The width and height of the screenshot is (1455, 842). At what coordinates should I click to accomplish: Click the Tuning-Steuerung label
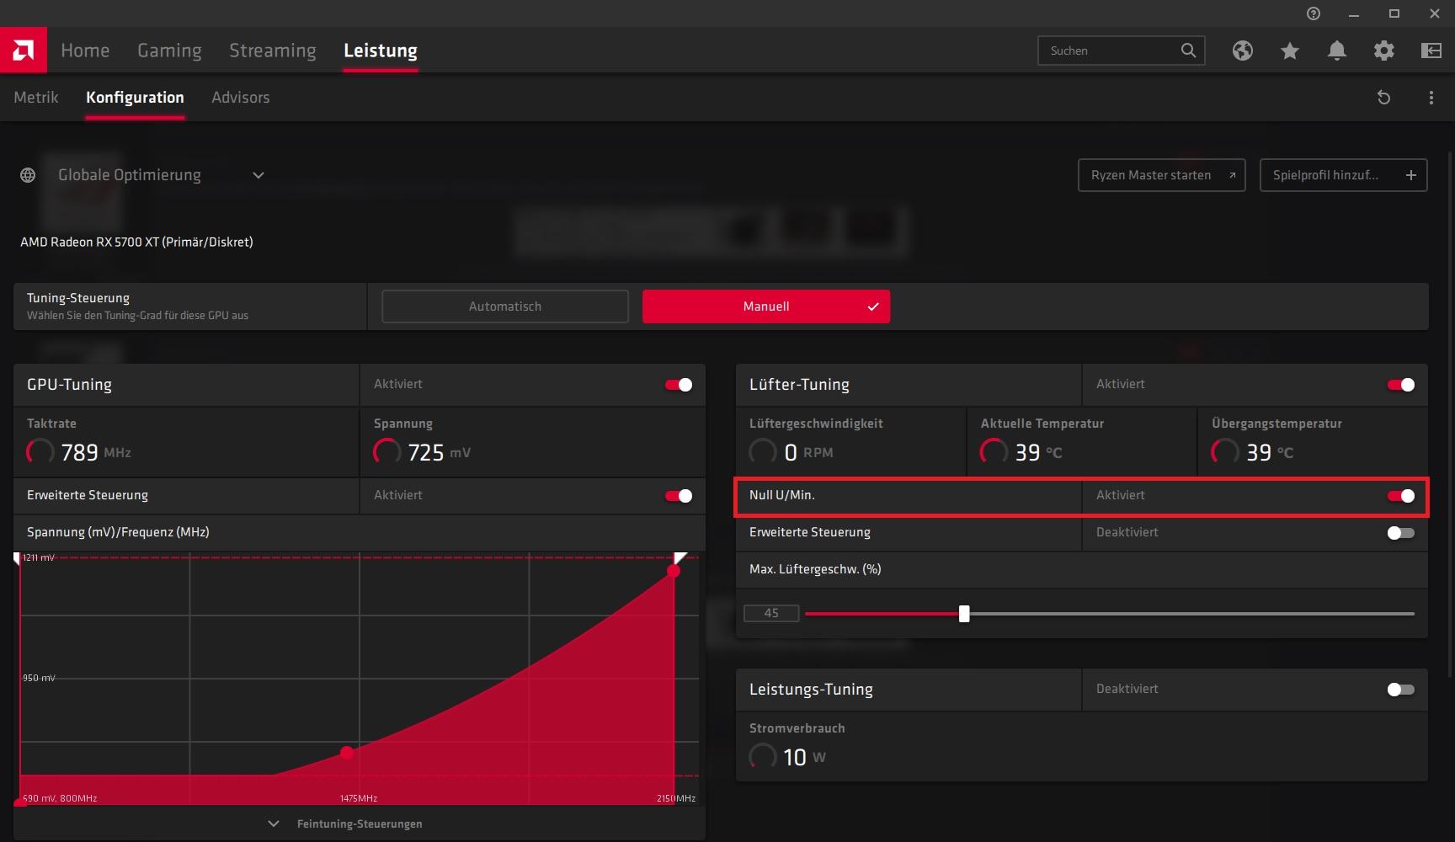point(78,298)
